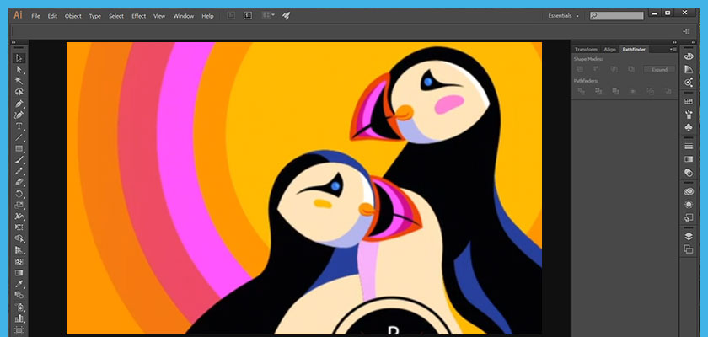This screenshot has width=708, height=337.
Task: Open the Transparency panel
Action: pos(688,173)
